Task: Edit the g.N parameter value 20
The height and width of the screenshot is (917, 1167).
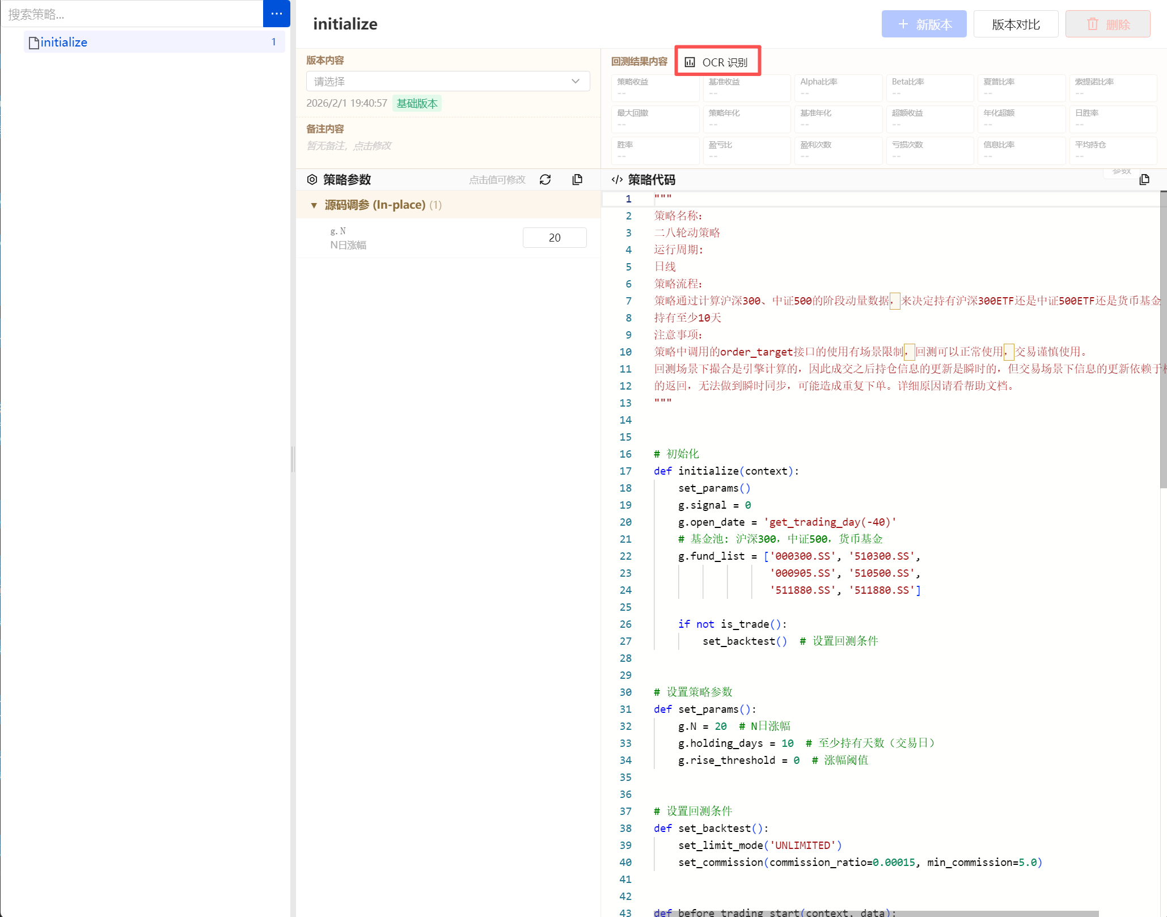Action: [554, 238]
